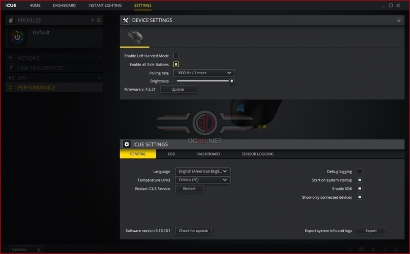410x254 pixels.
Task: Open Instant Lighting menu
Action: pyautogui.click(x=105, y=5)
